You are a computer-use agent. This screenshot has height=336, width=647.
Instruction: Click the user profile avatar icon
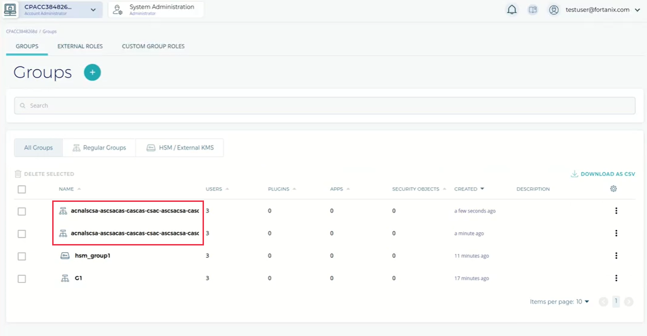click(554, 10)
